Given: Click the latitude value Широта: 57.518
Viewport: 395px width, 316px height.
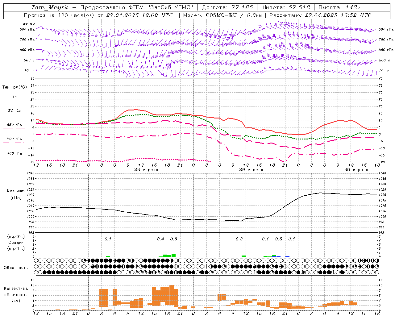Looking at the screenshot, I should click(x=285, y=7).
